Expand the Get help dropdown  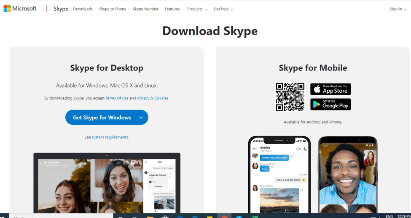tap(223, 9)
